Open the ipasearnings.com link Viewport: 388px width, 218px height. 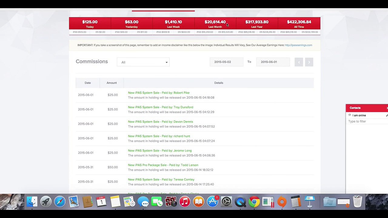coord(298,45)
